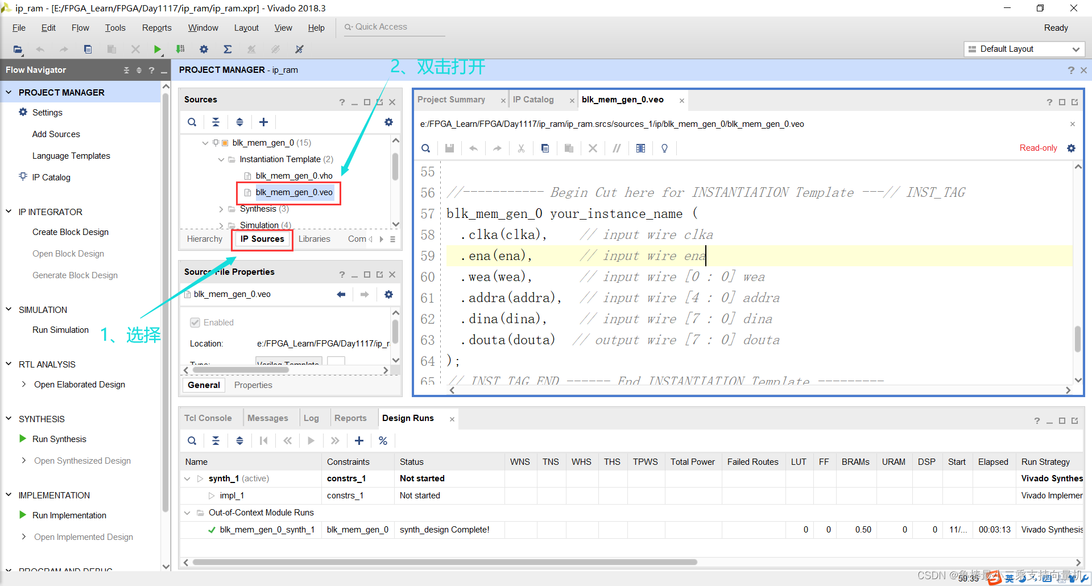Image resolution: width=1092 pixels, height=586 pixels.
Task: Collapse Out-of-Context Module Runs group
Action: point(187,513)
